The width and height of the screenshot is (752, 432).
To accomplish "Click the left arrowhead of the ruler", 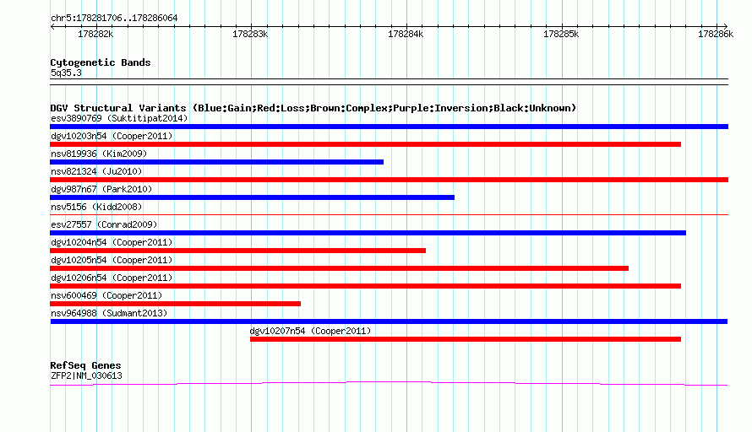I will pyautogui.click(x=52, y=26).
